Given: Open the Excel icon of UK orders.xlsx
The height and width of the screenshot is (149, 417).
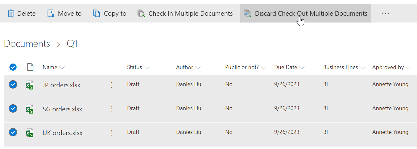Looking at the screenshot, I should click(30, 133).
